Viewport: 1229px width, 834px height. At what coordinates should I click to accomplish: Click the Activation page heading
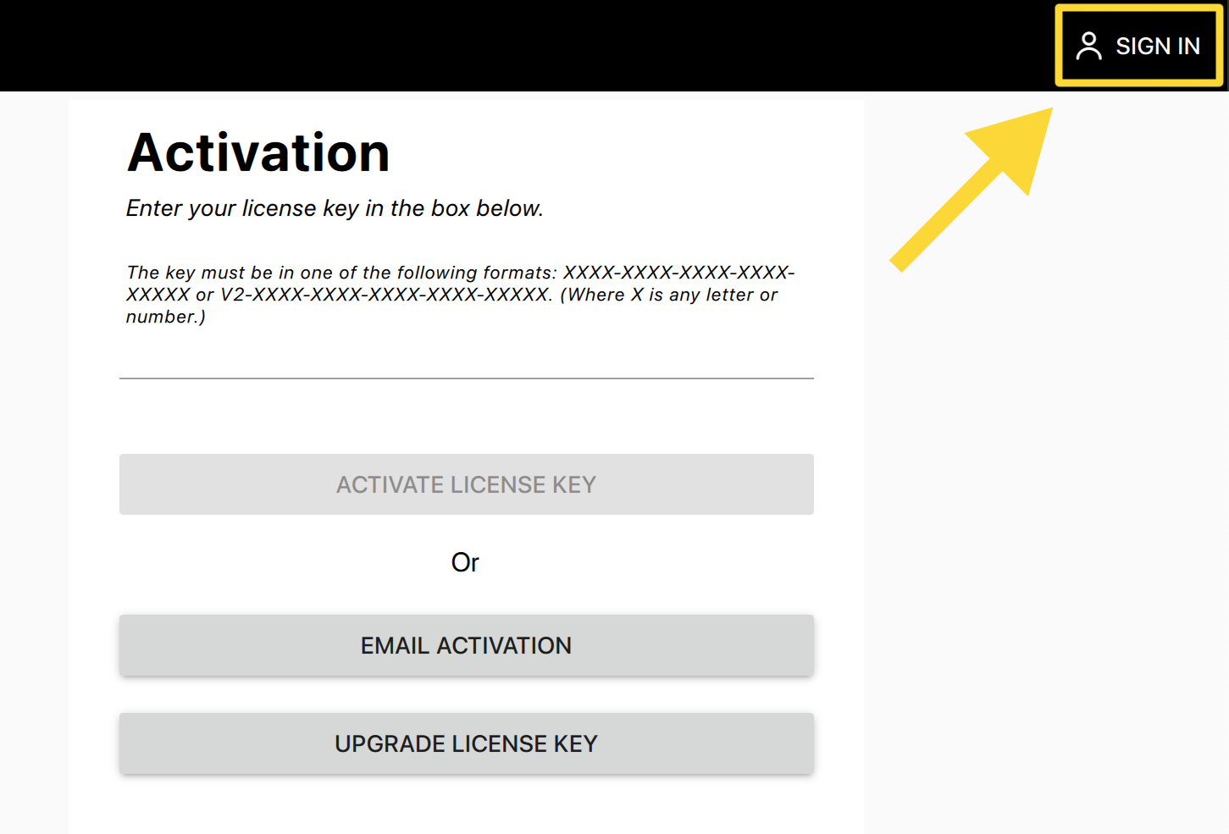258,153
